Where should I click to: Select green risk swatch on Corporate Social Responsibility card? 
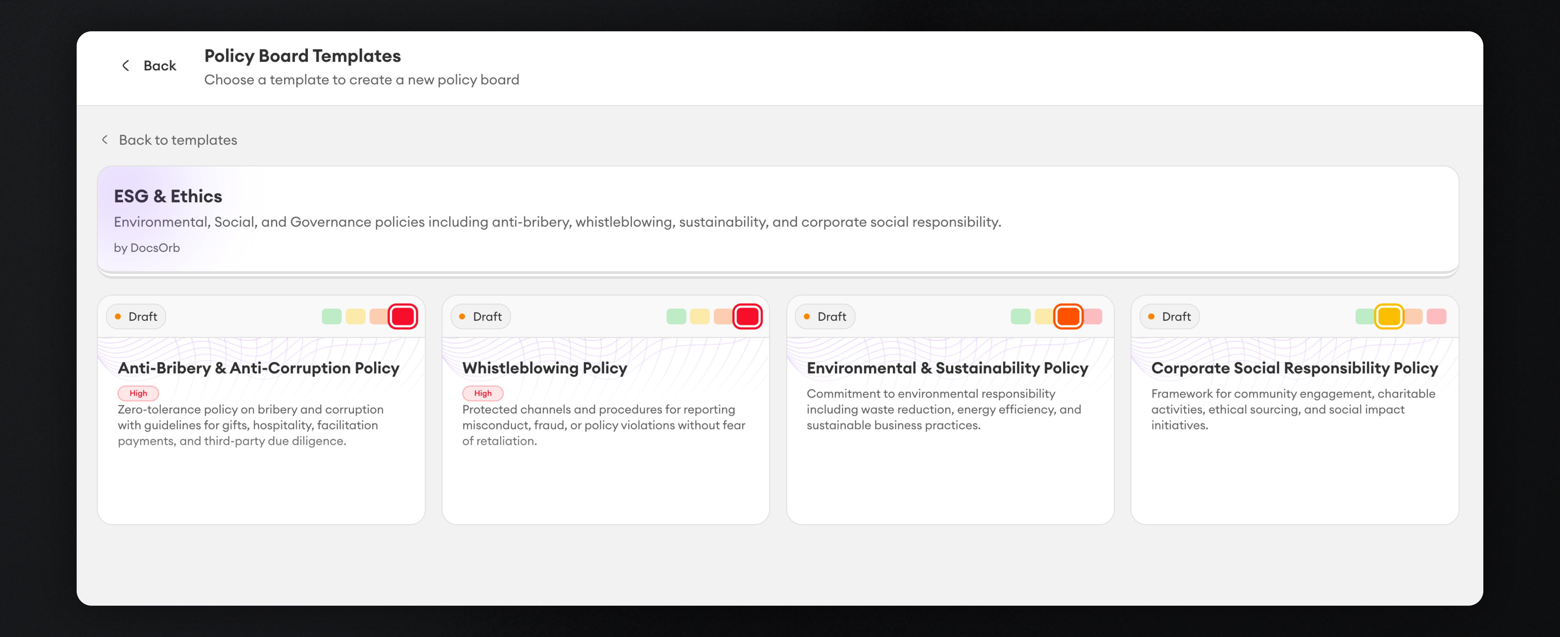click(x=1365, y=316)
